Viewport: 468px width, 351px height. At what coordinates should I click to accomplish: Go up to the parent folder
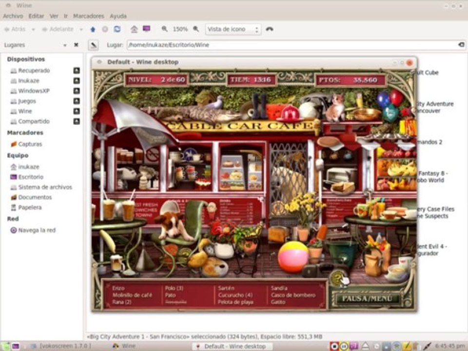click(x=93, y=29)
